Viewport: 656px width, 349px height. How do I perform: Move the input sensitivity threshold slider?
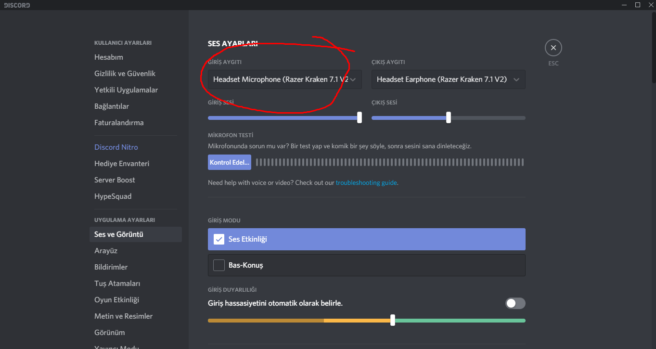click(x=393, y=320)
